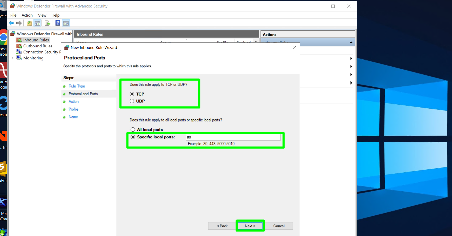Click the Outbound Rules tree icon
The image size is (452, 236).
point(19,46)
